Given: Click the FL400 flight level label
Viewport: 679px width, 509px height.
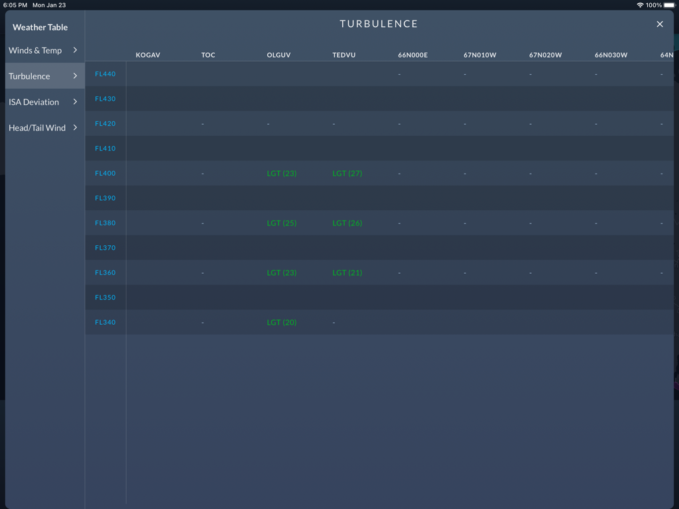Looking at the screenshot, I should [x=105, y=173].
